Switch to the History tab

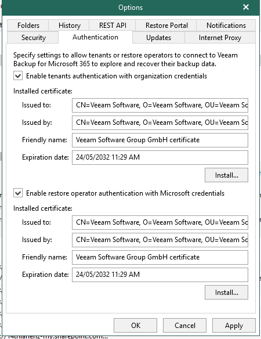point(69,26)
